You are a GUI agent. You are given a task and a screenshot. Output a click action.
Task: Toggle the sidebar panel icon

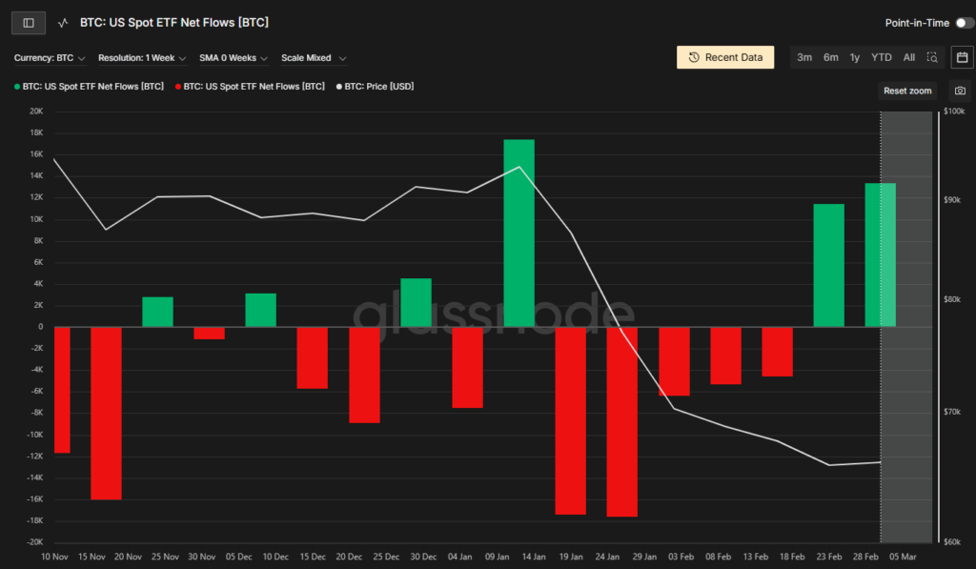[29, 22]
